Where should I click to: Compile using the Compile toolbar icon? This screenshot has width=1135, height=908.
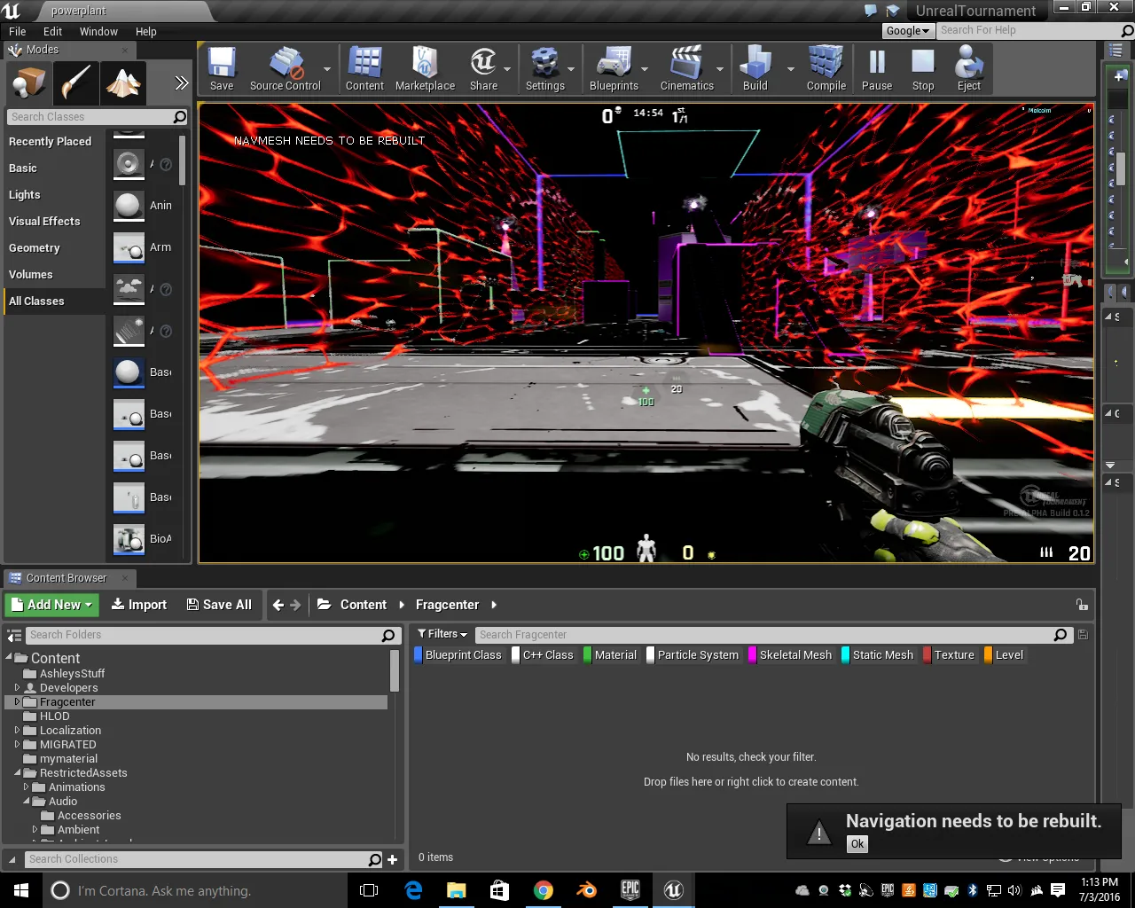tap(826, 69)
